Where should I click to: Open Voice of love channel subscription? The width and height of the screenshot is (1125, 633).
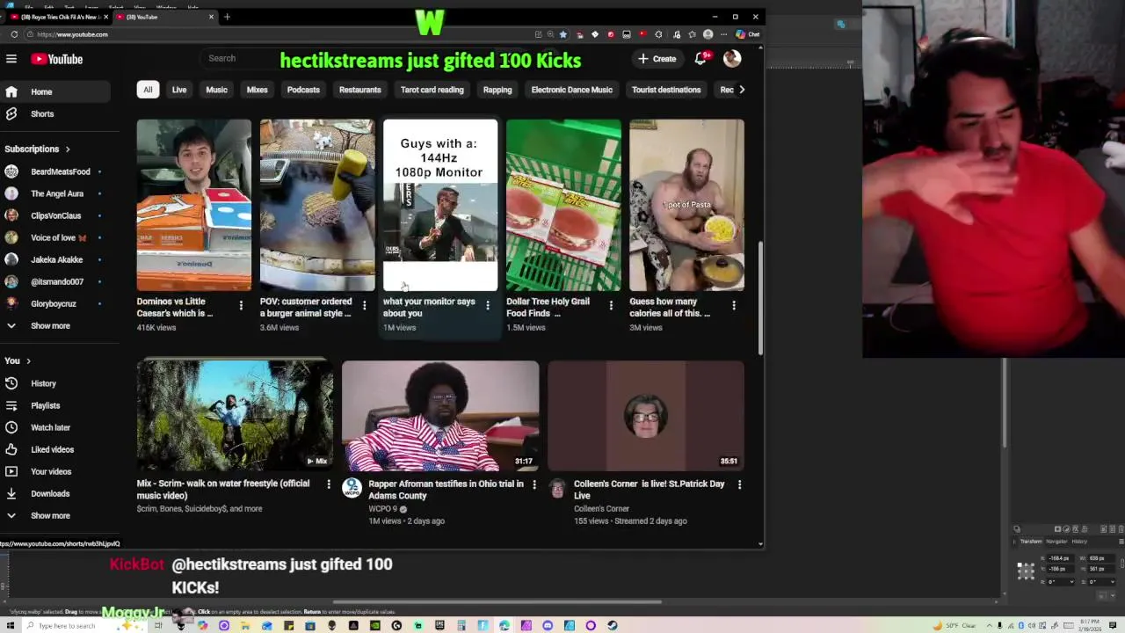click(54, 237)
